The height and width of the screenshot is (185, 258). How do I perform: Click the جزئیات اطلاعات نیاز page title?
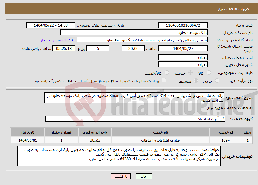coord(234,9)
